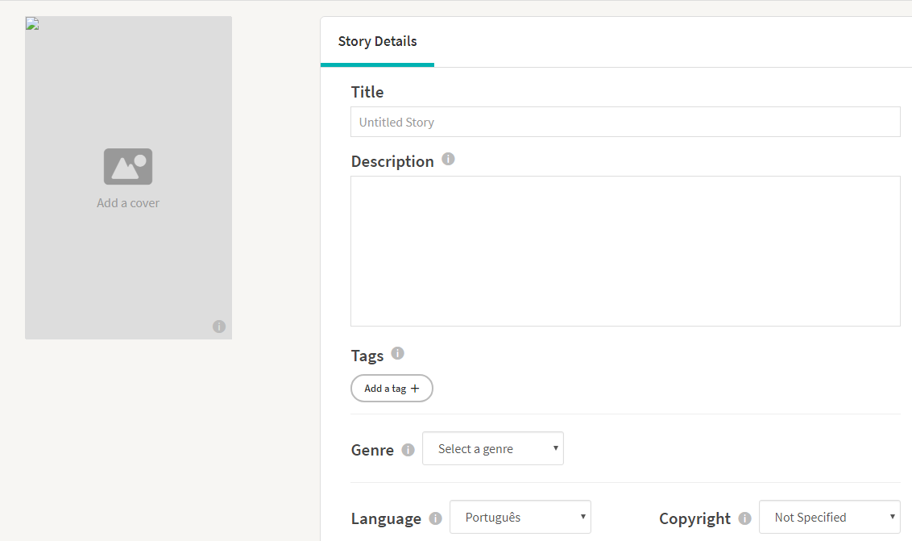Image resolution: width=912 pixels, height=541 pixels.
Task: Click the Copyright info icon
Action: [x=744, y=518]
